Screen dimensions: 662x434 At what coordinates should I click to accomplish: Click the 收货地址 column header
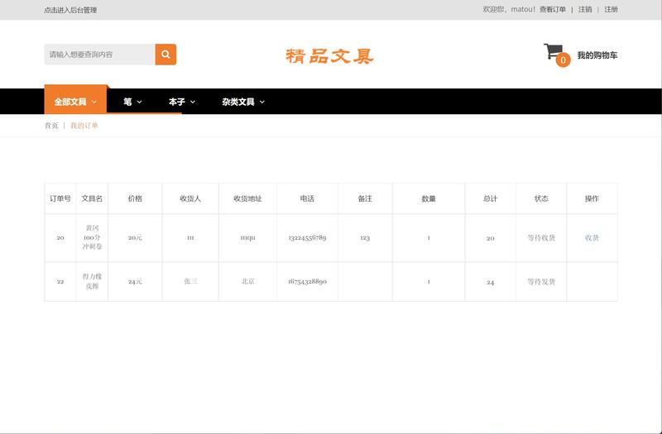point(247,198)
